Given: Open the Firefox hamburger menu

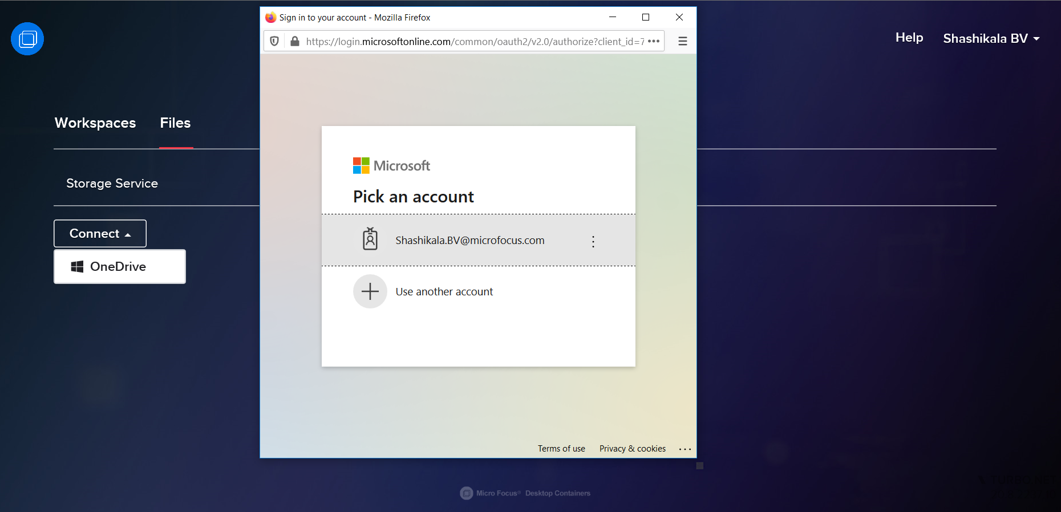Looking at the screenshot, I should click(x=682, y=41).
